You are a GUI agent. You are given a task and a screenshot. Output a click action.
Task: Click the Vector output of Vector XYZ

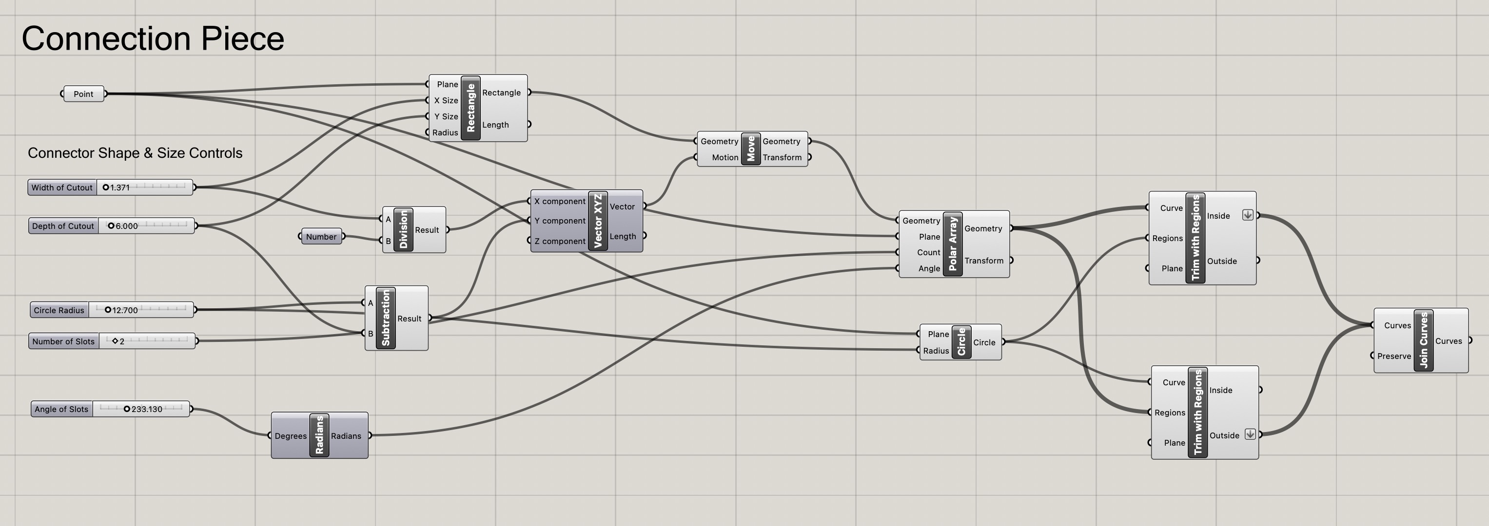622,207
